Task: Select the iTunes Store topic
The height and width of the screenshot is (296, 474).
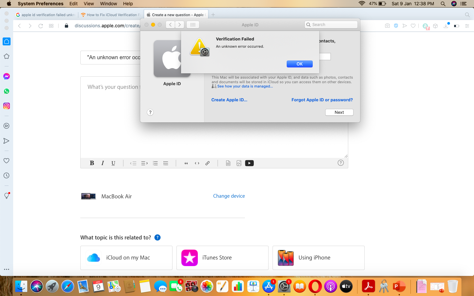Action: pos(223,258)
